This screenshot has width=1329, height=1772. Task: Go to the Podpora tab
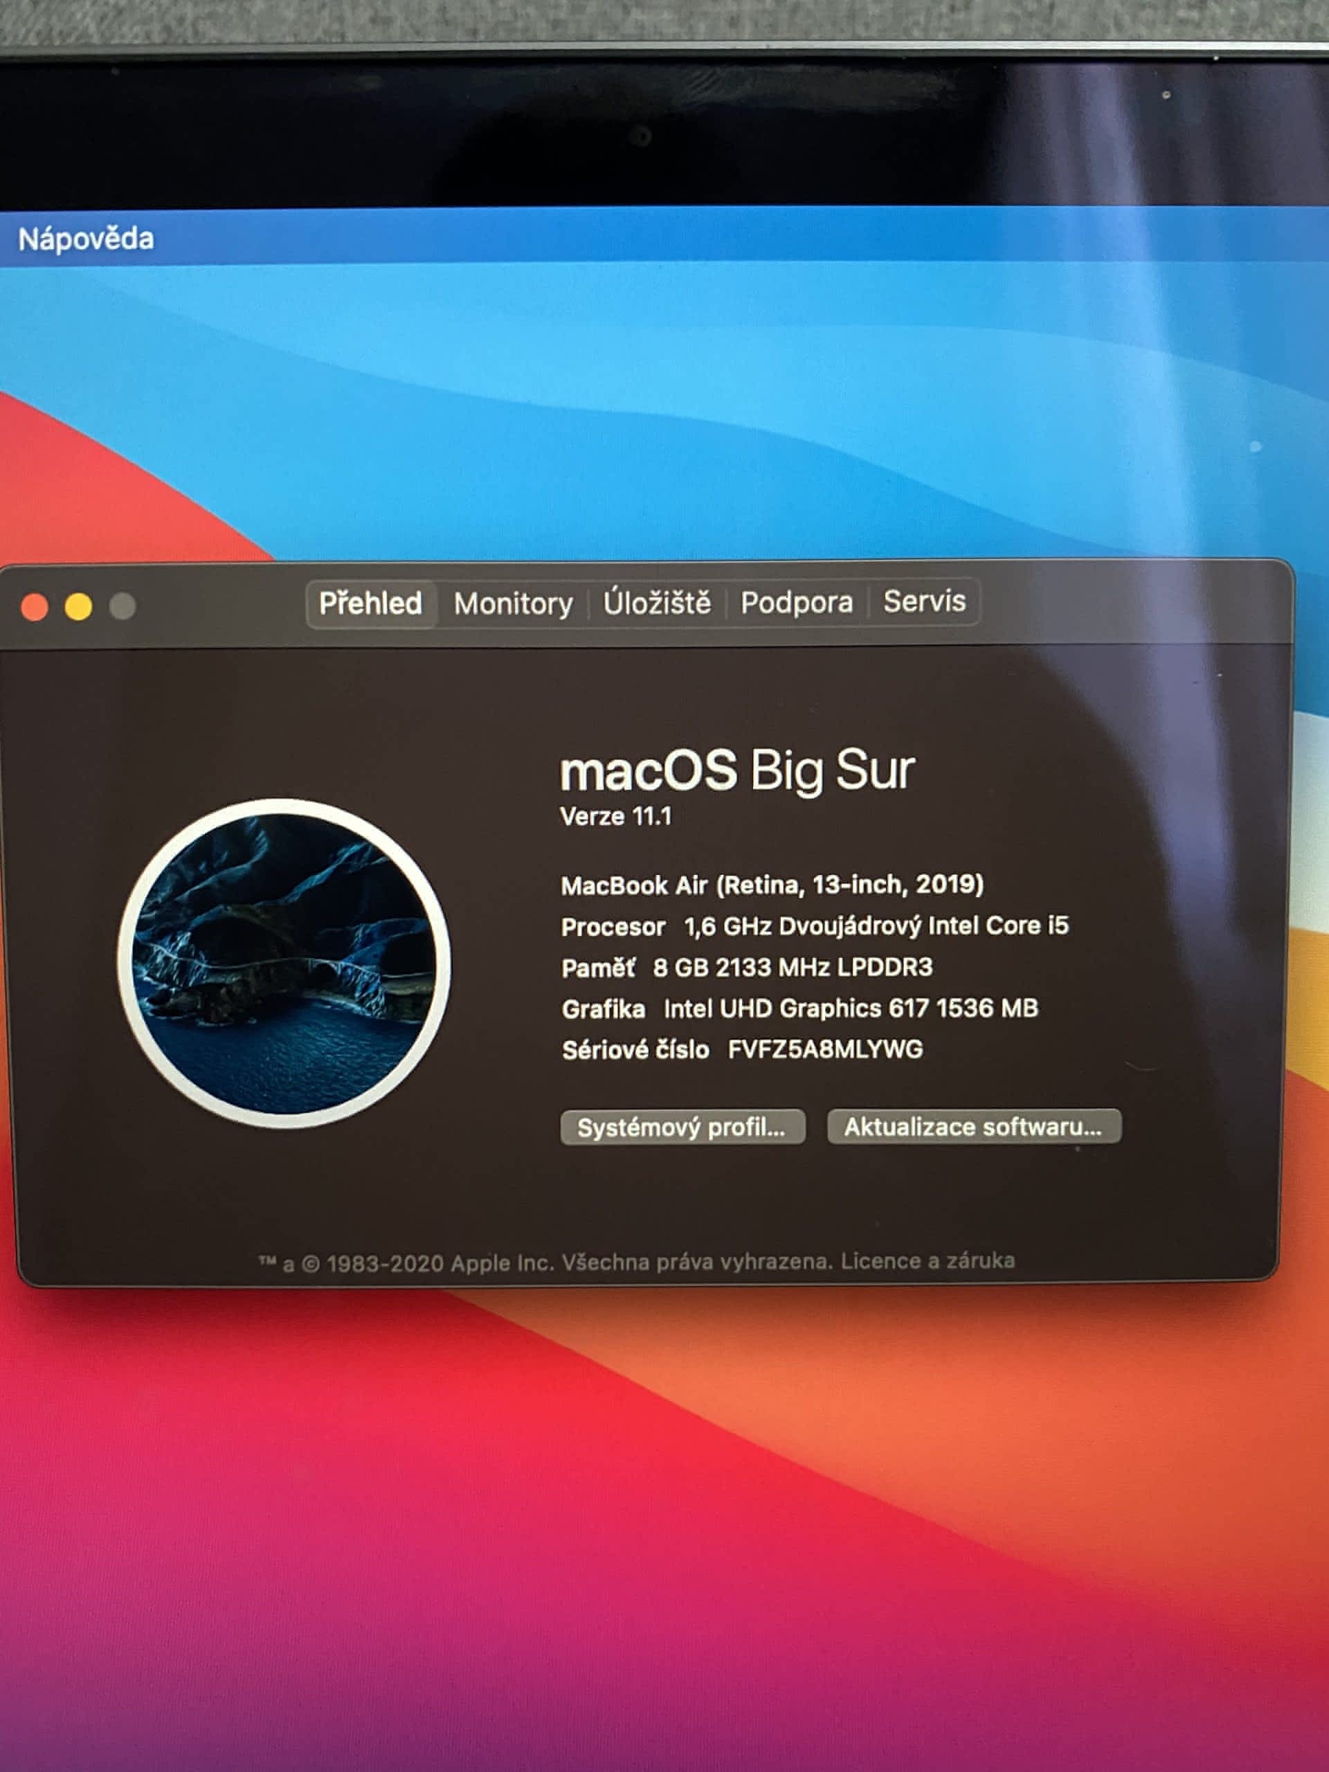[x=796, y=602]
